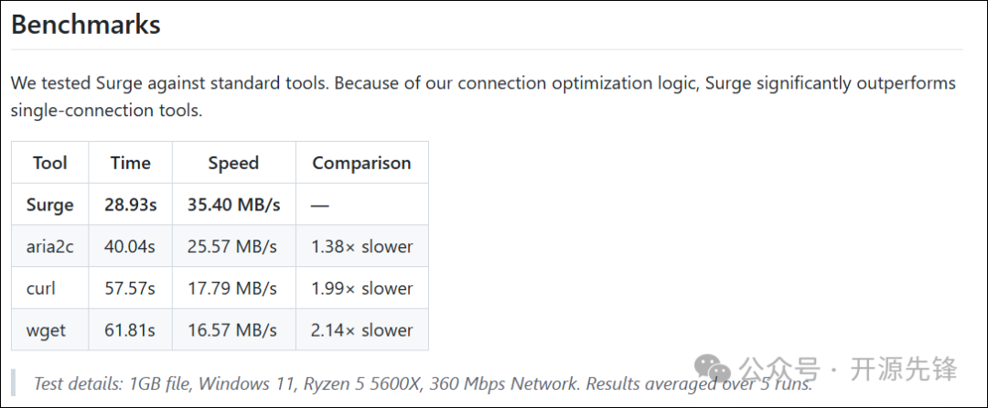
Task: Click the Test details note text
Action: coord(366,383)
